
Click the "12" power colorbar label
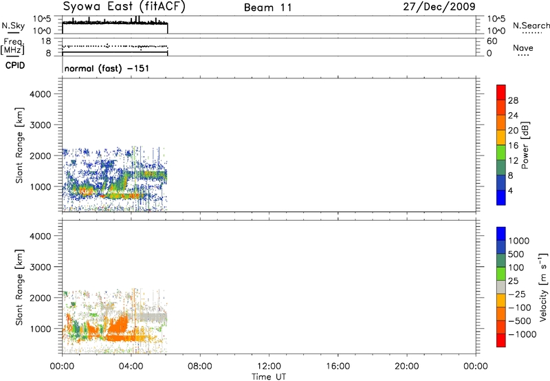(513, 161)
